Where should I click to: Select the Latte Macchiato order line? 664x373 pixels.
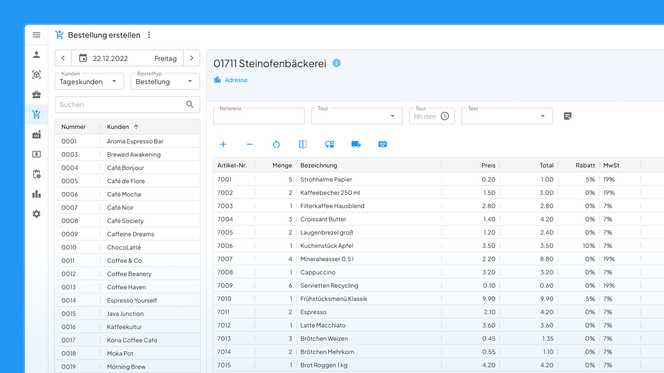(439, 325)
